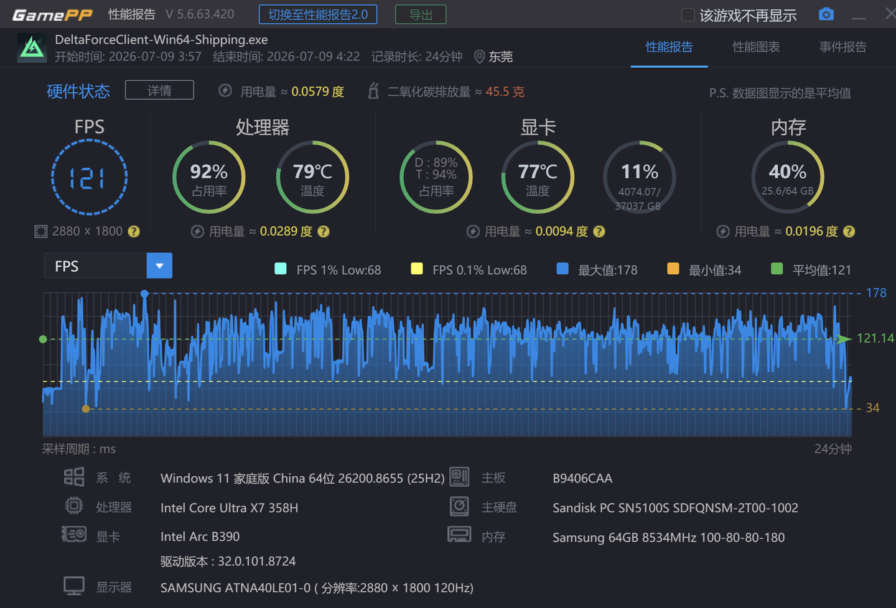Click the hard disk icon beside 主硬盘
896x608 pixels.
459,506
